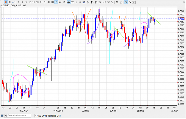
Task: Select the parallel trend lines drawing tool
Action: [x=105, y=2]
